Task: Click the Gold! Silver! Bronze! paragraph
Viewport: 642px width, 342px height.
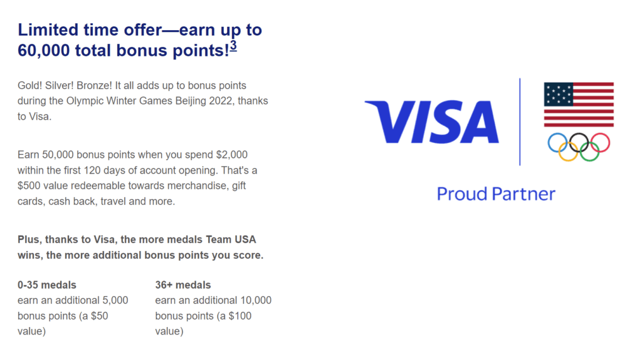Action: tap(142, 101)
